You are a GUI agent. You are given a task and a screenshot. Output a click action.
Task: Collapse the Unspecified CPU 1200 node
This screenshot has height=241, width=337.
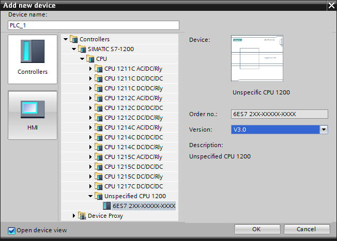pos(90,196)
